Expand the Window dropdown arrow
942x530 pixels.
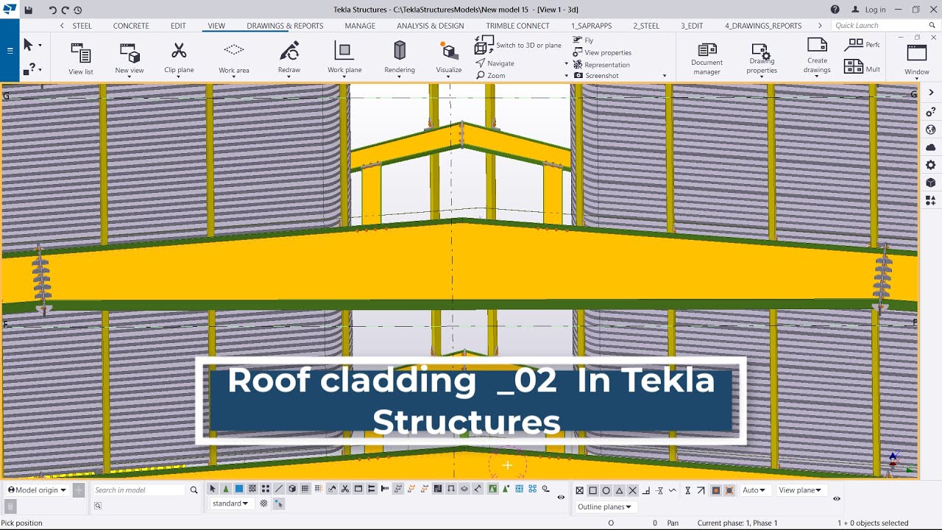coord(917,78)
